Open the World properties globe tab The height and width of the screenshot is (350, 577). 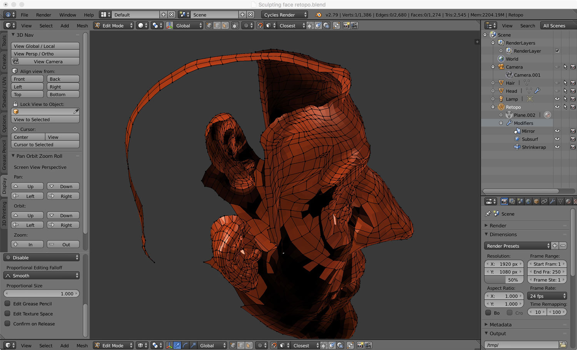[528, 201]
